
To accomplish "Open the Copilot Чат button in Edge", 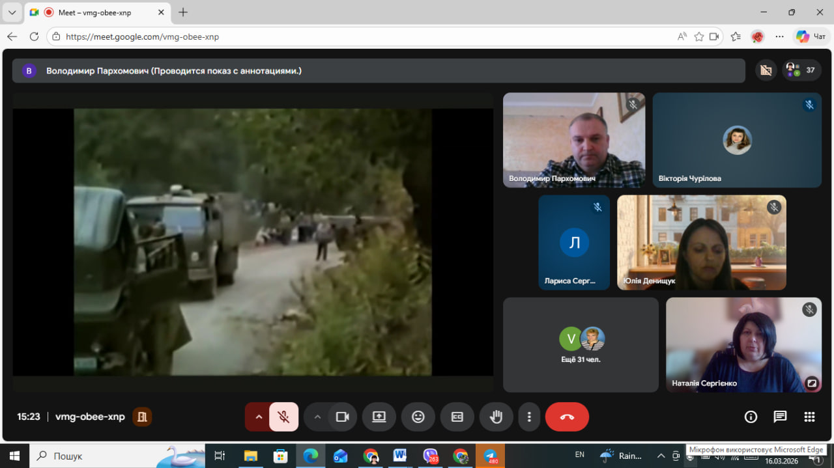I will 811,36.
